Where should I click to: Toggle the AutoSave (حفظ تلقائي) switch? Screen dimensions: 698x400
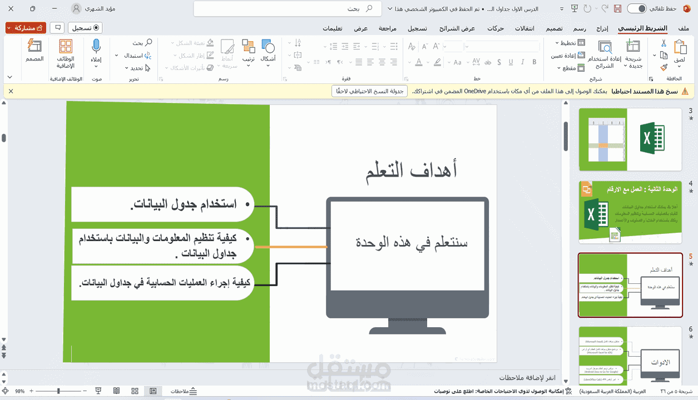click(637, 9)
